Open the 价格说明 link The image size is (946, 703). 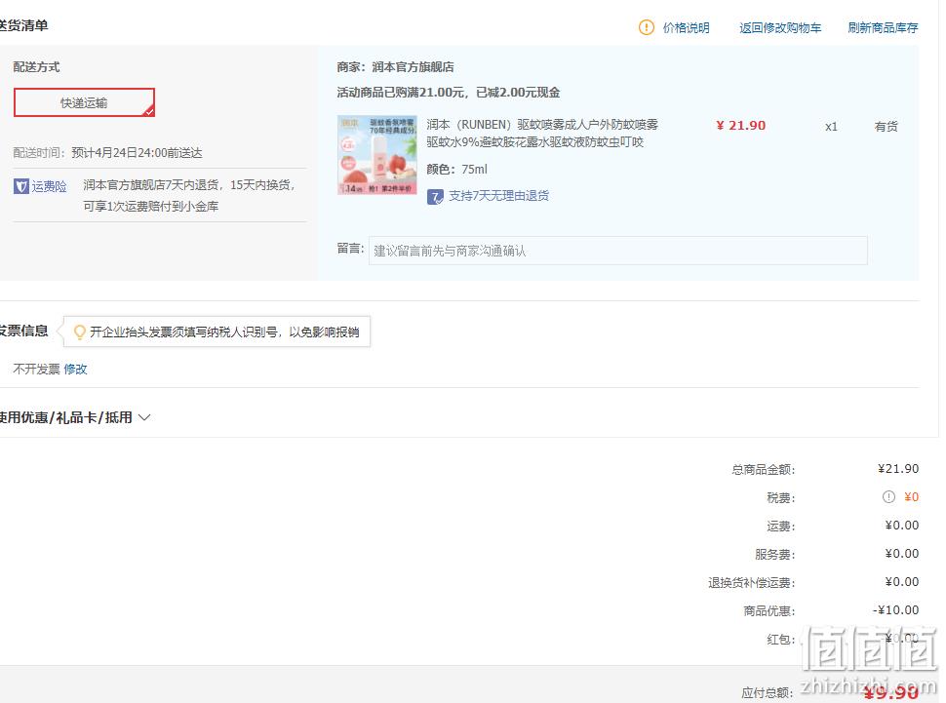pyautogui.click(x=686, y=27)
